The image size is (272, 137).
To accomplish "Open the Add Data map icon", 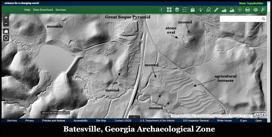I will pyautogui.click(x=193, y=10).
